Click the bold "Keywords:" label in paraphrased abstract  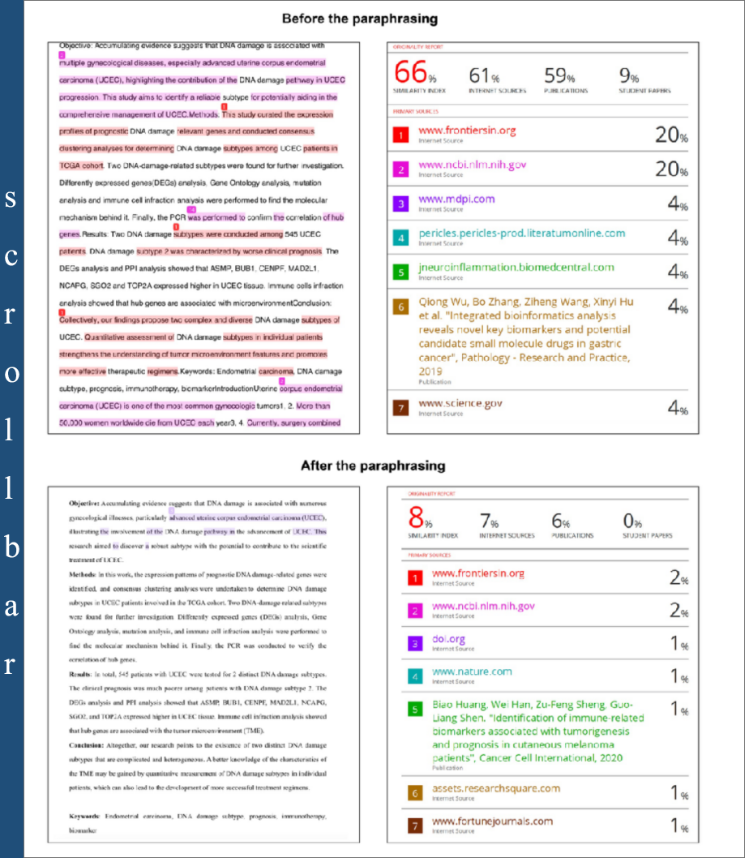[x=84, y=817]
